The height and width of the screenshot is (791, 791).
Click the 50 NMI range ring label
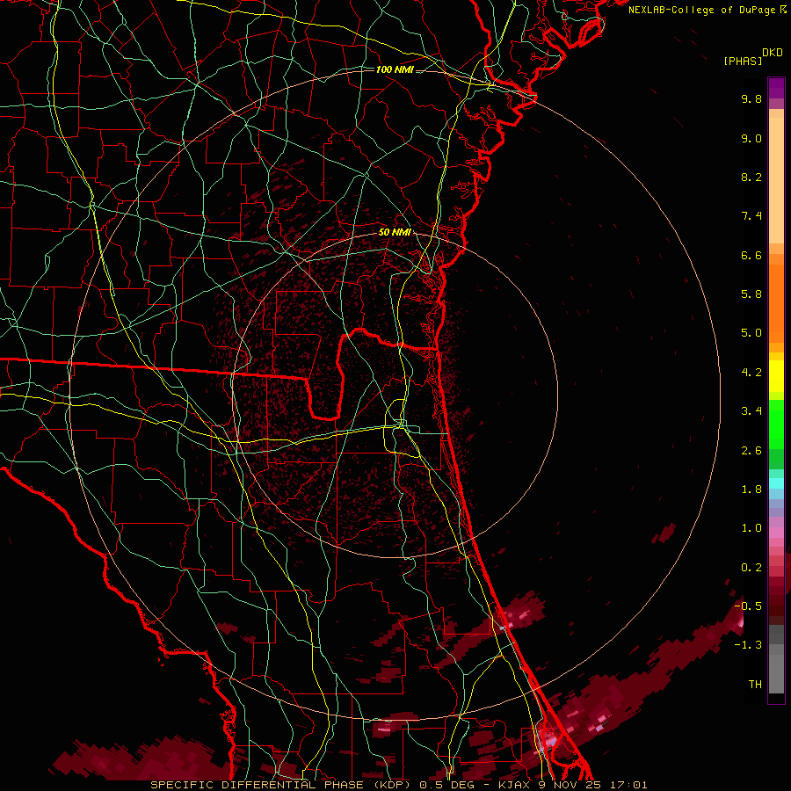click(395, 232)
